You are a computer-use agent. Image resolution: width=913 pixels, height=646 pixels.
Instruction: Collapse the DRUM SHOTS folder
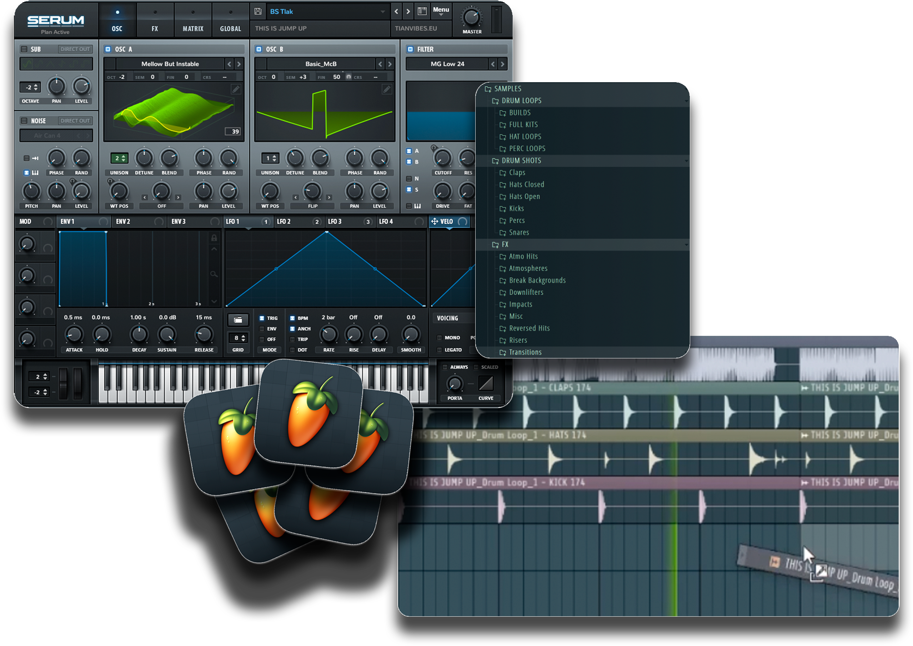click(x=521, y=160)
